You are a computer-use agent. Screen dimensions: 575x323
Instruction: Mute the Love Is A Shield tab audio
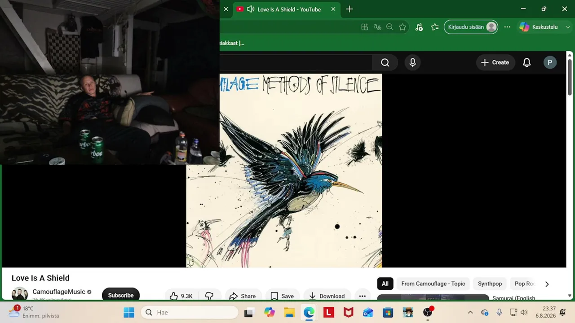click(251, 9)
